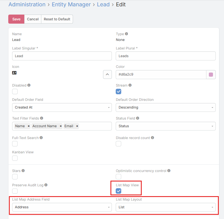Navigate to Administration breadcrumb
The image size is (224, 219).
pos(27,4)
